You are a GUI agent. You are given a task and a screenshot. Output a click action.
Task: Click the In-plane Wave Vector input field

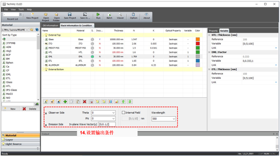tap(107, 124)
